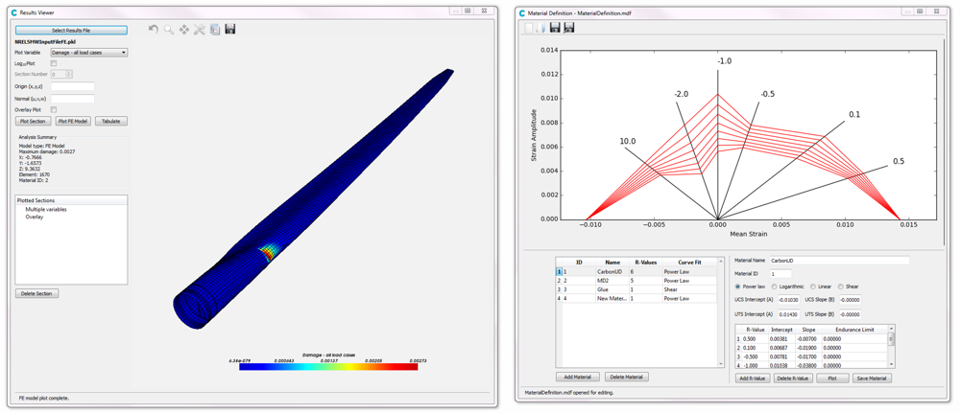Click Save As icon in Material Definition toolbar
The image size is (960, 413).
[x=569, y=28]
